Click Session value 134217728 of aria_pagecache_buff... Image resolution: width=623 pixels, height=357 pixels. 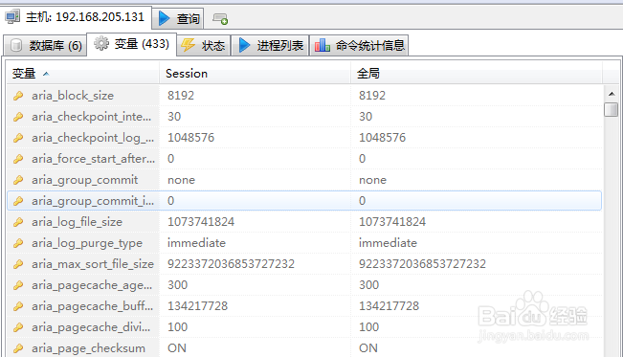click(x=197, y=306)
